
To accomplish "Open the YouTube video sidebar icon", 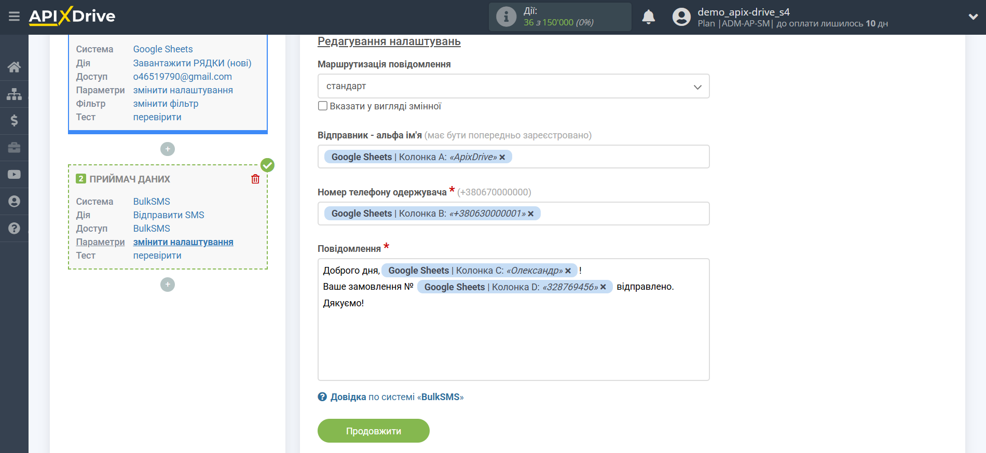I will pos(14,175).
